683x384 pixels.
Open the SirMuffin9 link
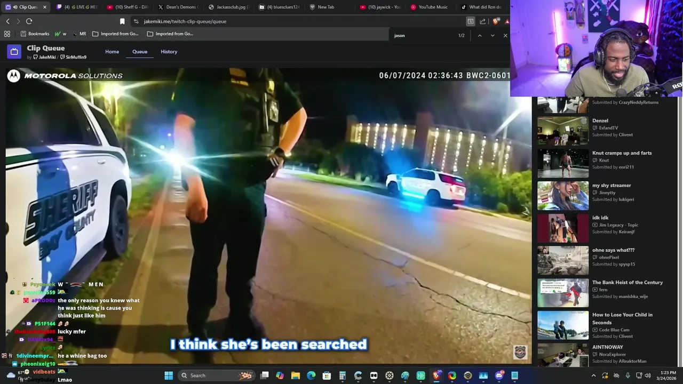[74, 57]
